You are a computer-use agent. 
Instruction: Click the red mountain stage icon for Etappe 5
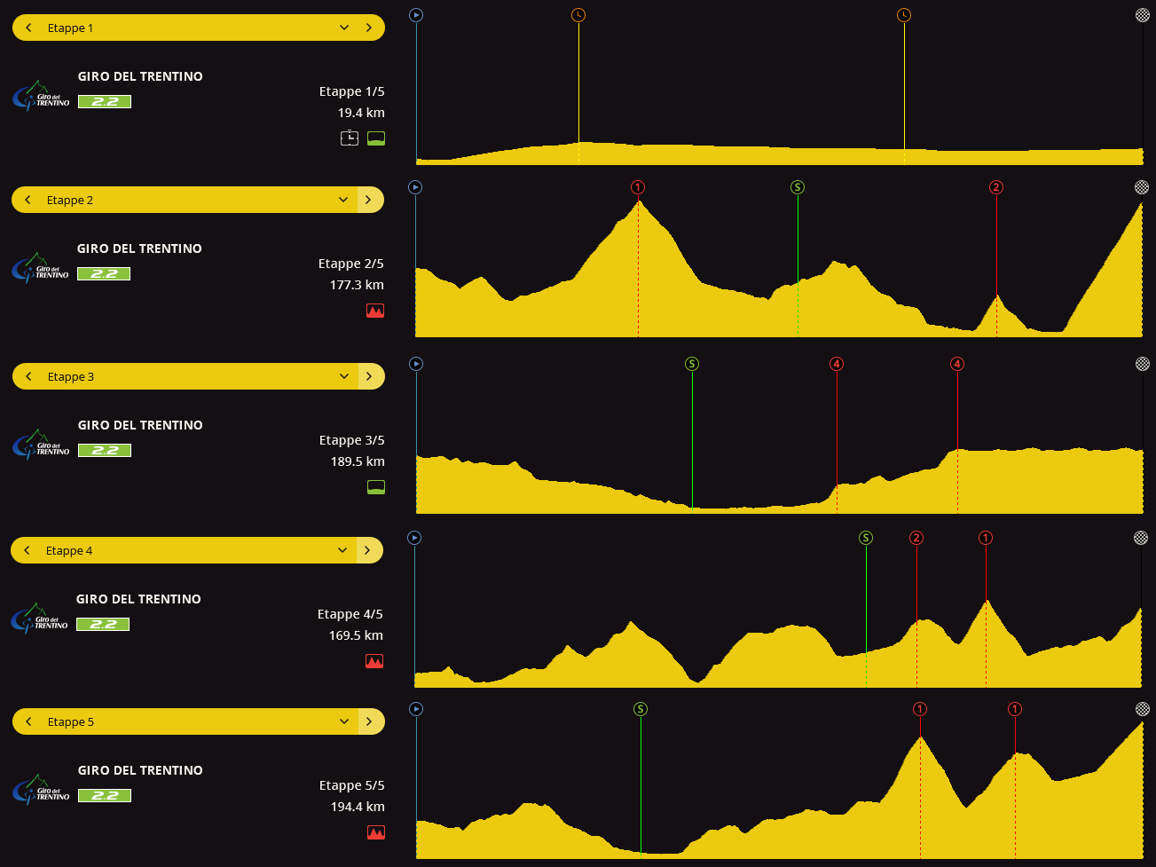[376, 832]
